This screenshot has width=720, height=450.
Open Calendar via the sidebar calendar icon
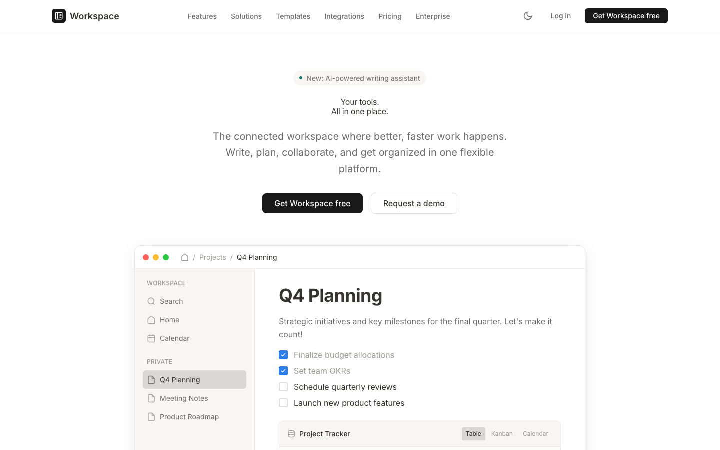pyautogui.click(x=151, y=338)
